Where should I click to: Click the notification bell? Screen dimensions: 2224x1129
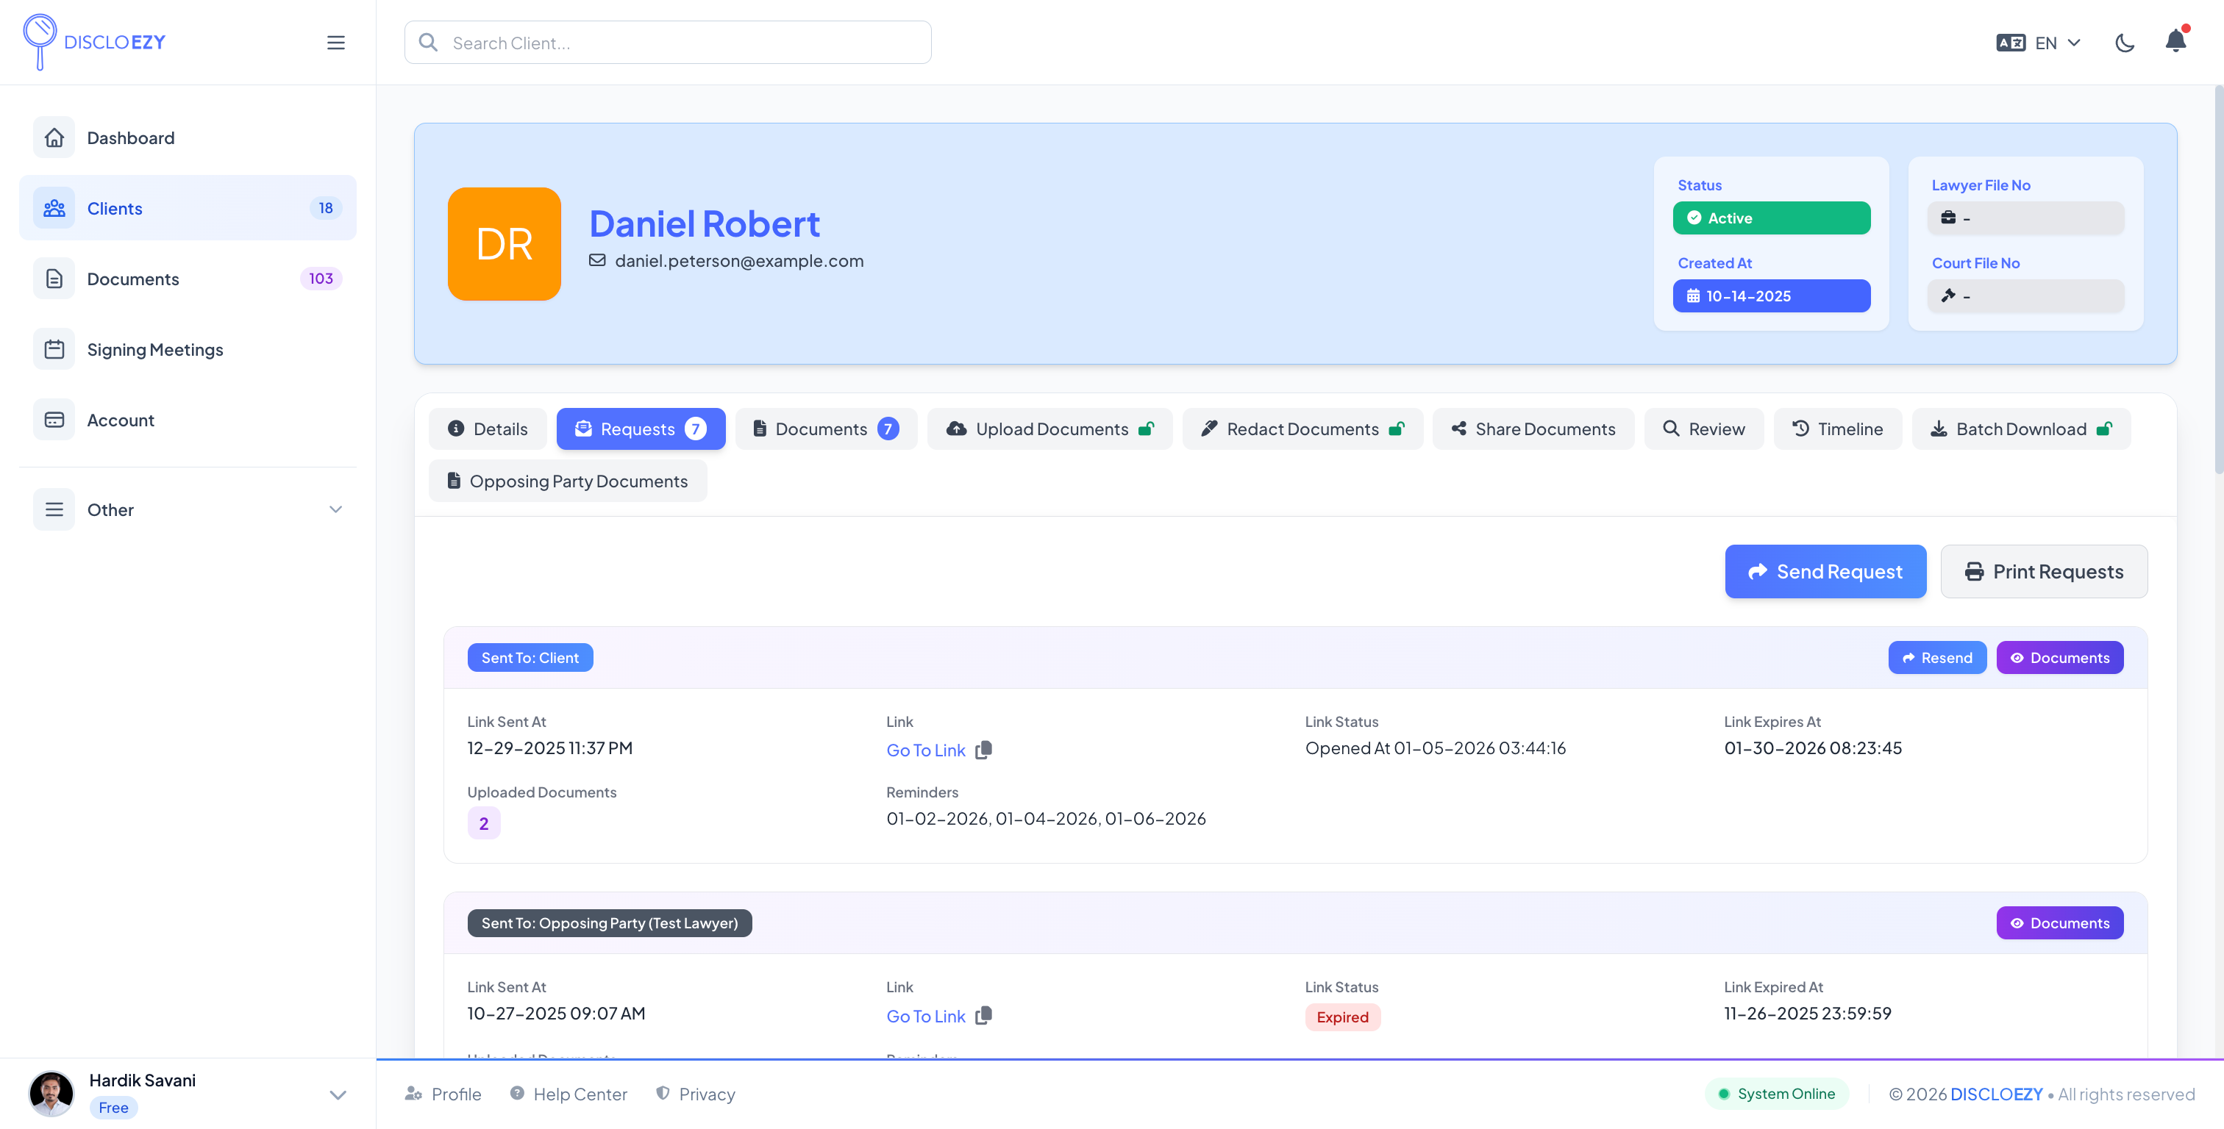pyautogui.click(x=2174, y=41)
